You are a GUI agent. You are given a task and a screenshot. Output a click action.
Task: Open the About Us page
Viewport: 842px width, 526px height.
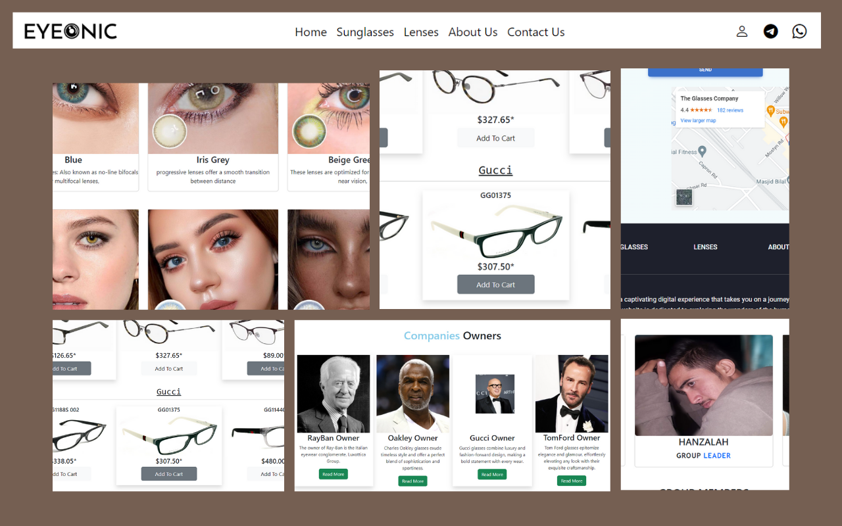[x=473, y=32]
